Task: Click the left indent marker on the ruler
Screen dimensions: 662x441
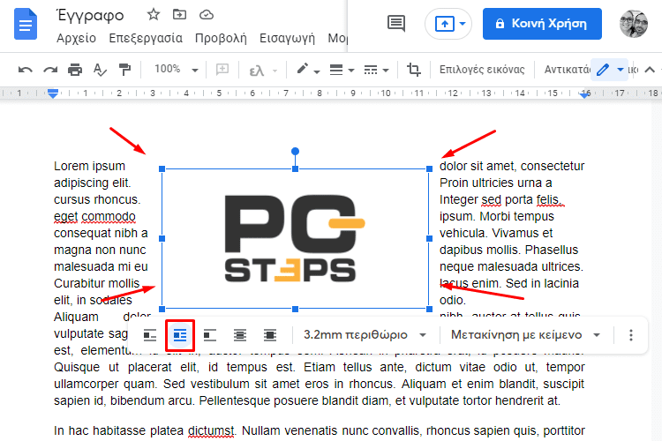Action: point(53,94)
